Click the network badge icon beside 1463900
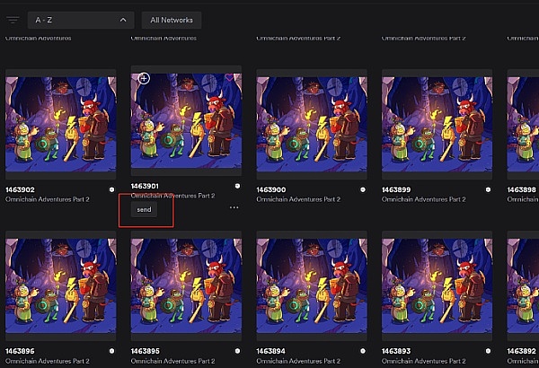The image size is (539, 368). point(362,189)
